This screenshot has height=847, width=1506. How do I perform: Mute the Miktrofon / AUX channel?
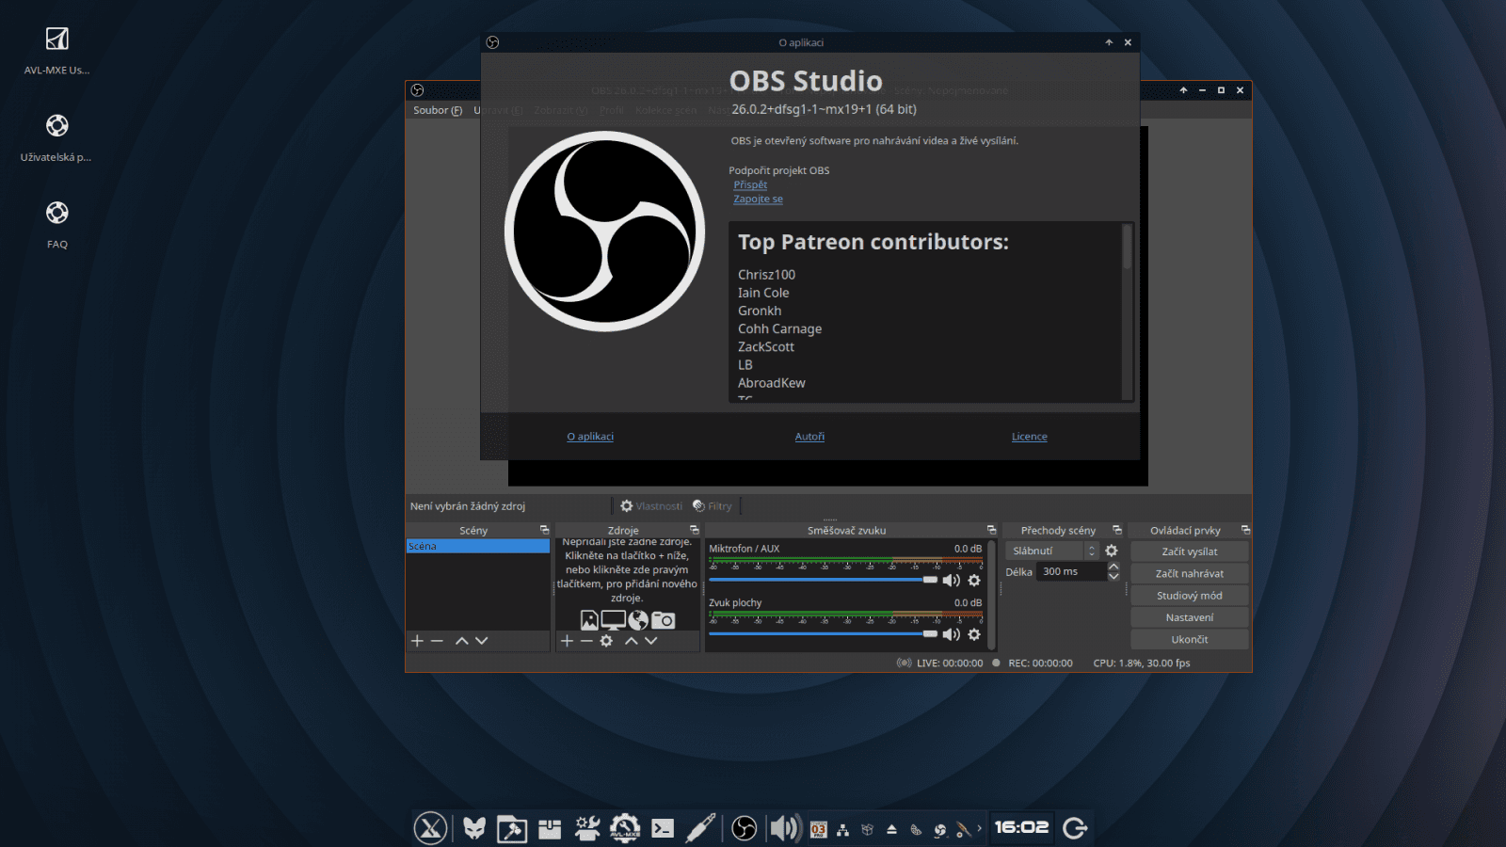click(x=951, y=581)
